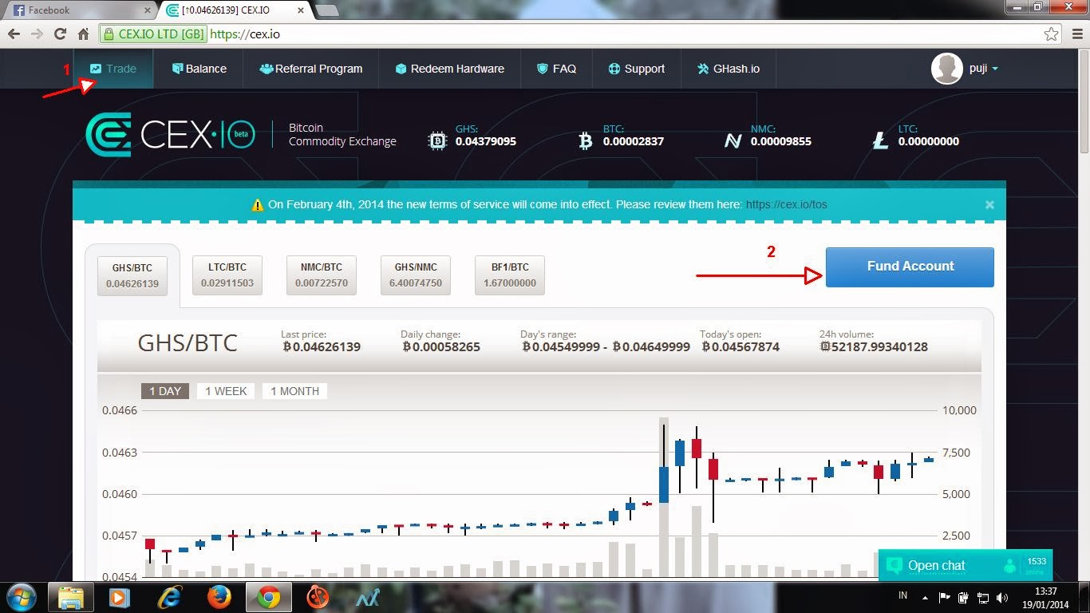Click the Action Center flag icon
The width and height of the screenshot is (1090, 613).
pos(944,597)
